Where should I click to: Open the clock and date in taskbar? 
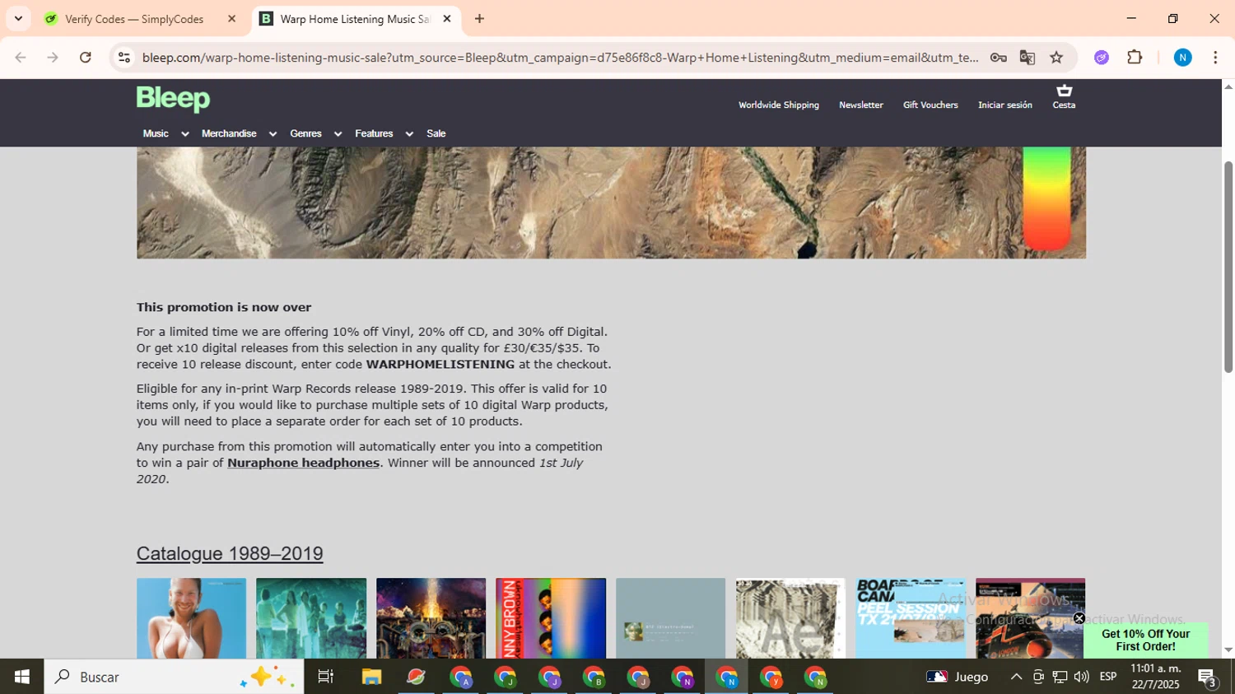[1155, 677]
